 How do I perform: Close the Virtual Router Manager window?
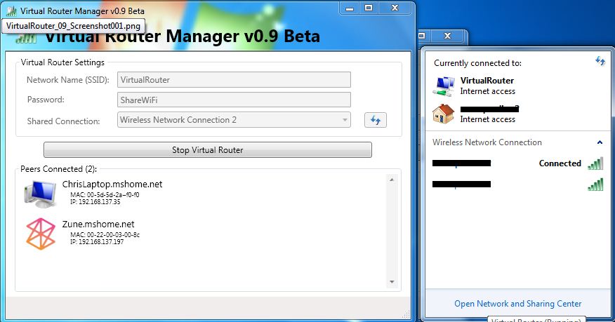point(395,8)
